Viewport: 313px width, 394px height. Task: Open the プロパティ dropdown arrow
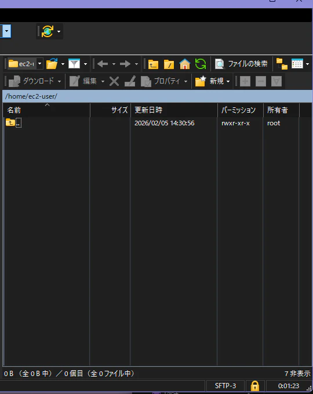click(x=185, y=81)
